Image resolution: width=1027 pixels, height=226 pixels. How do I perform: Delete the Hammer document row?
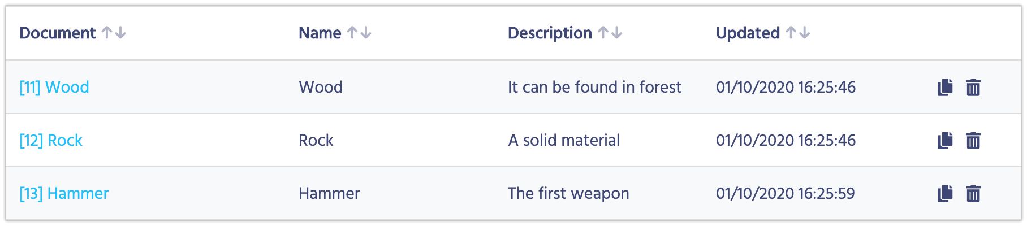coord(973,194)
